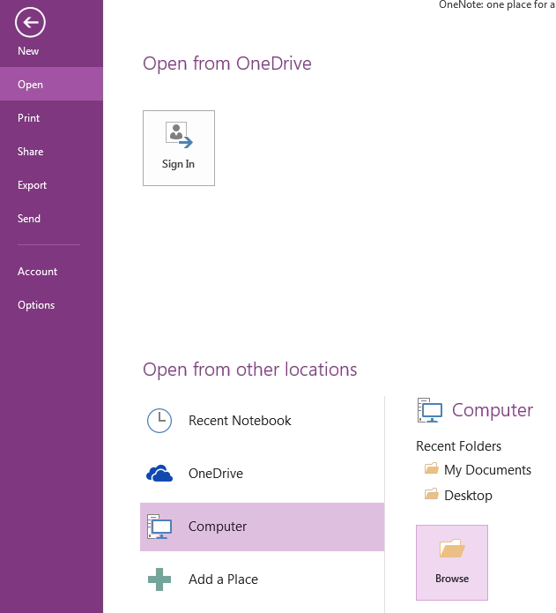Open the Export section

(32, 185)
